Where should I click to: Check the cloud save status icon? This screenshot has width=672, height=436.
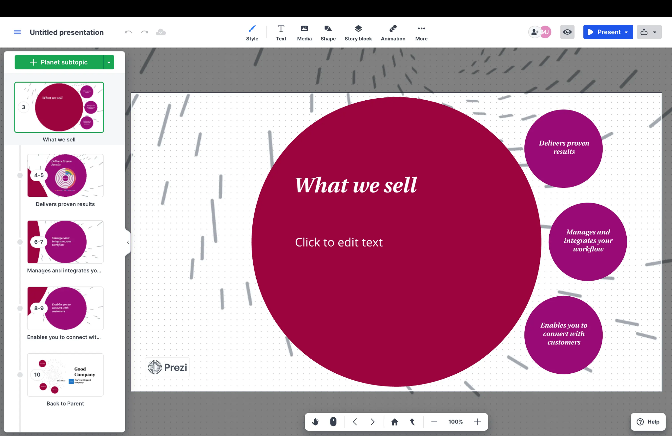tap(161, 32)
